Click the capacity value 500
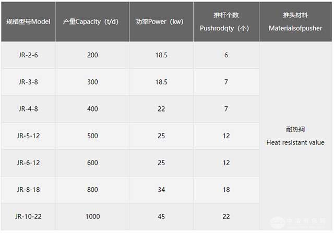This screenshot has width=334, height=233. 92,136
